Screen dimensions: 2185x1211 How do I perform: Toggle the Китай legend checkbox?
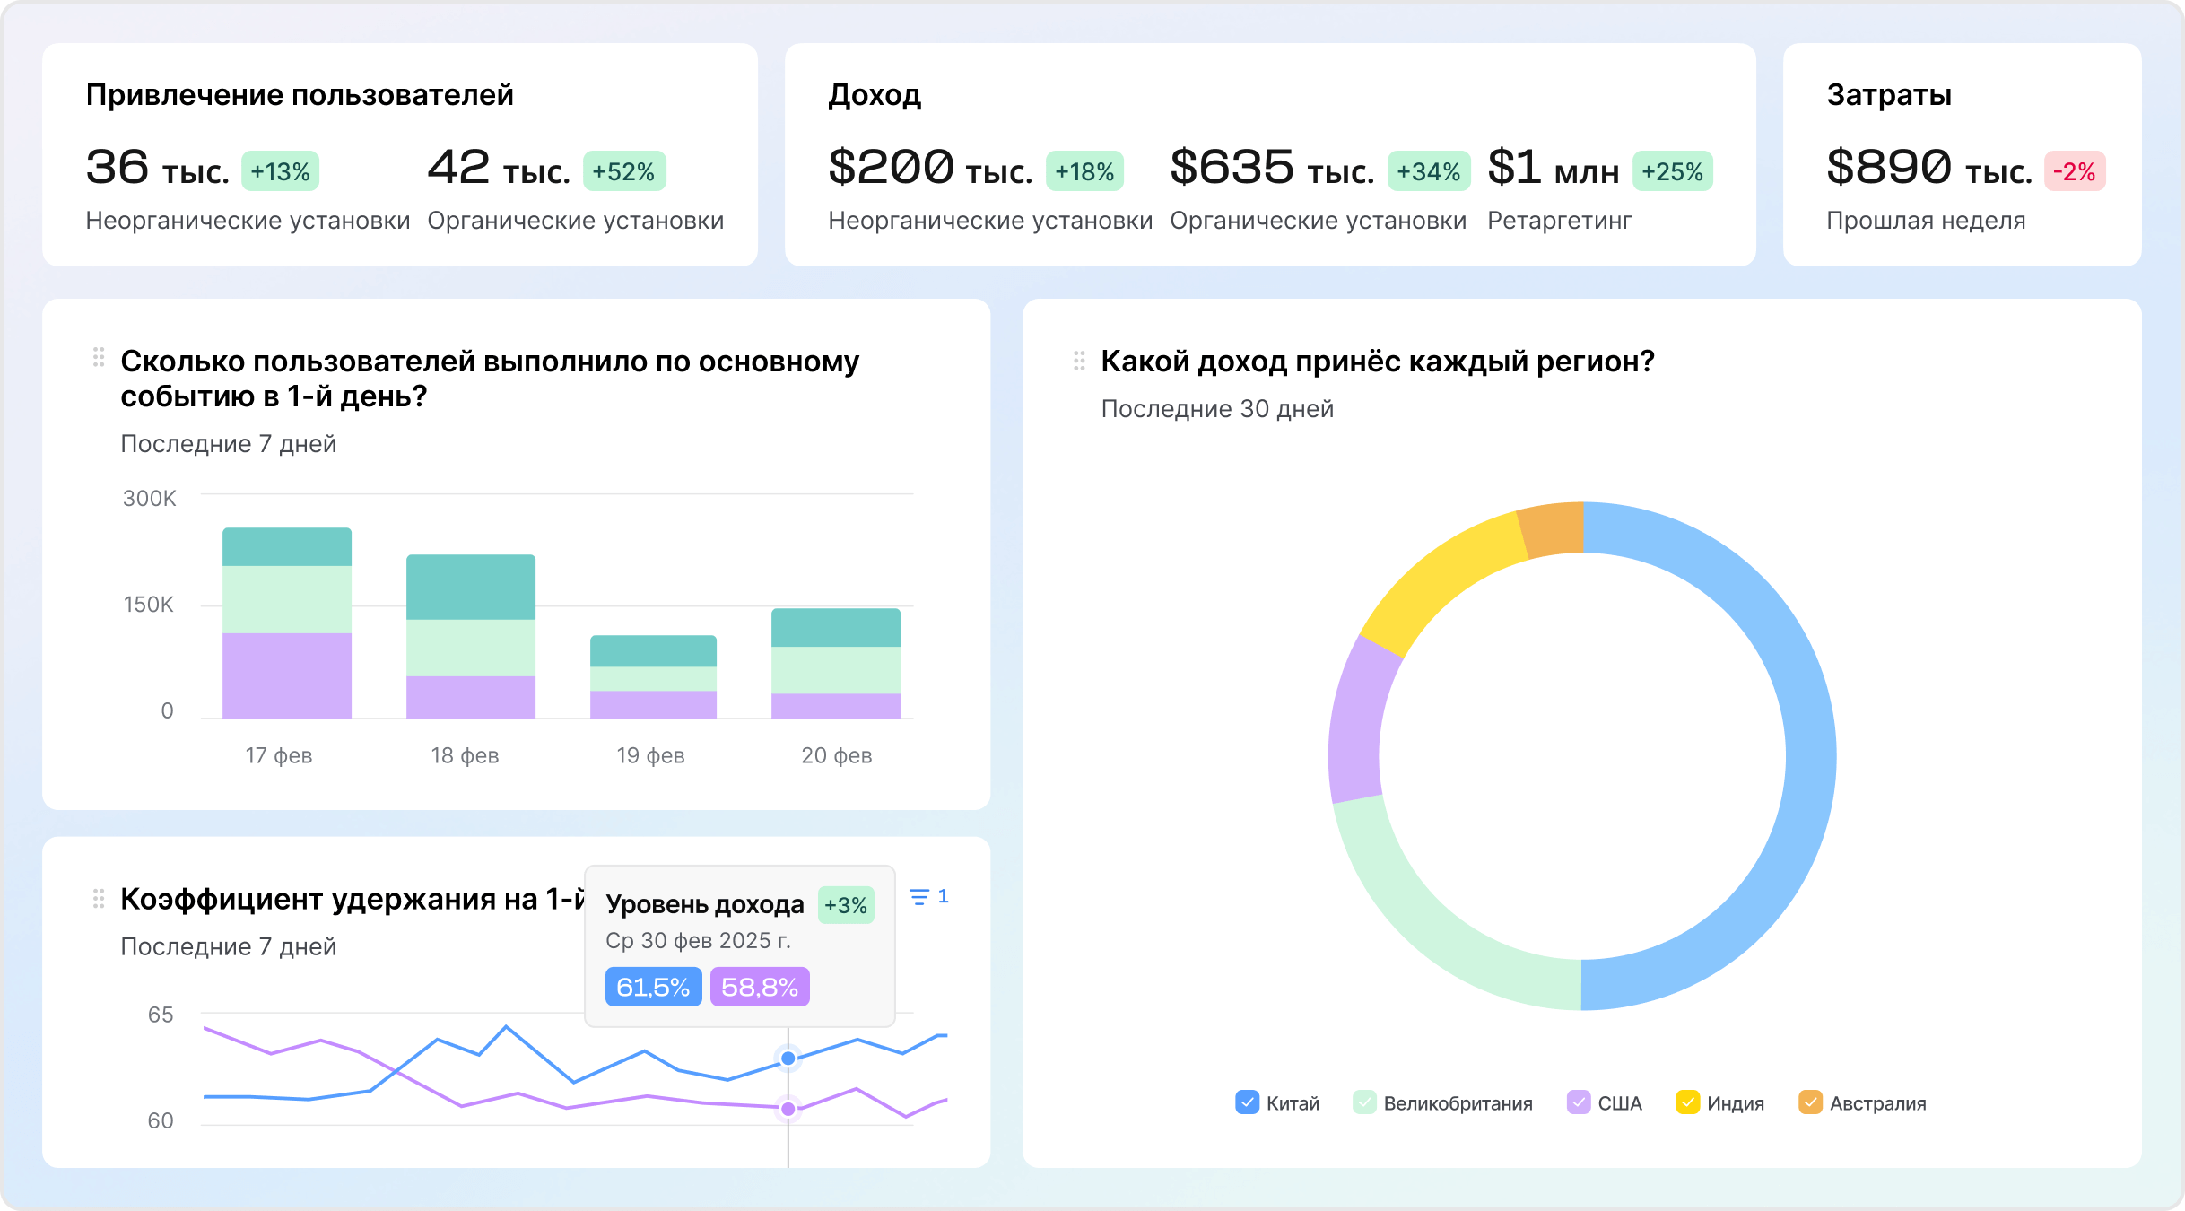1247,1102
